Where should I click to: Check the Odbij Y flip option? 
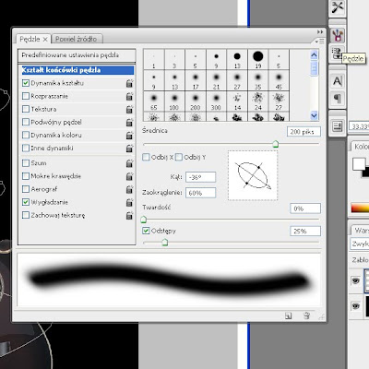[x=179, y=157]
